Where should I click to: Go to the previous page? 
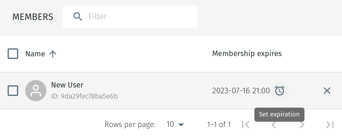tap(273, 125)
